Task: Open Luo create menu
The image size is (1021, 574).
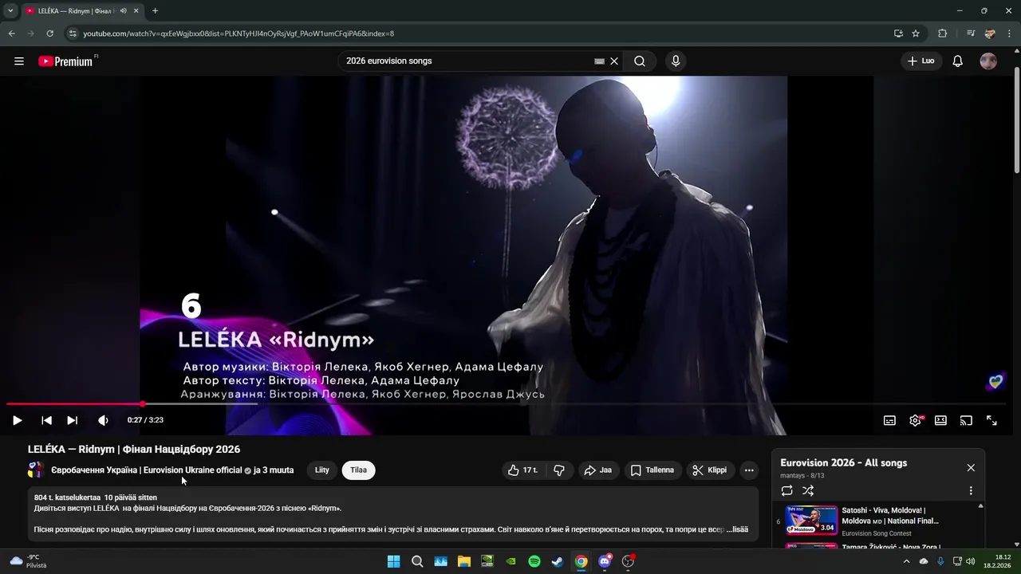Action: pos(921,61)
